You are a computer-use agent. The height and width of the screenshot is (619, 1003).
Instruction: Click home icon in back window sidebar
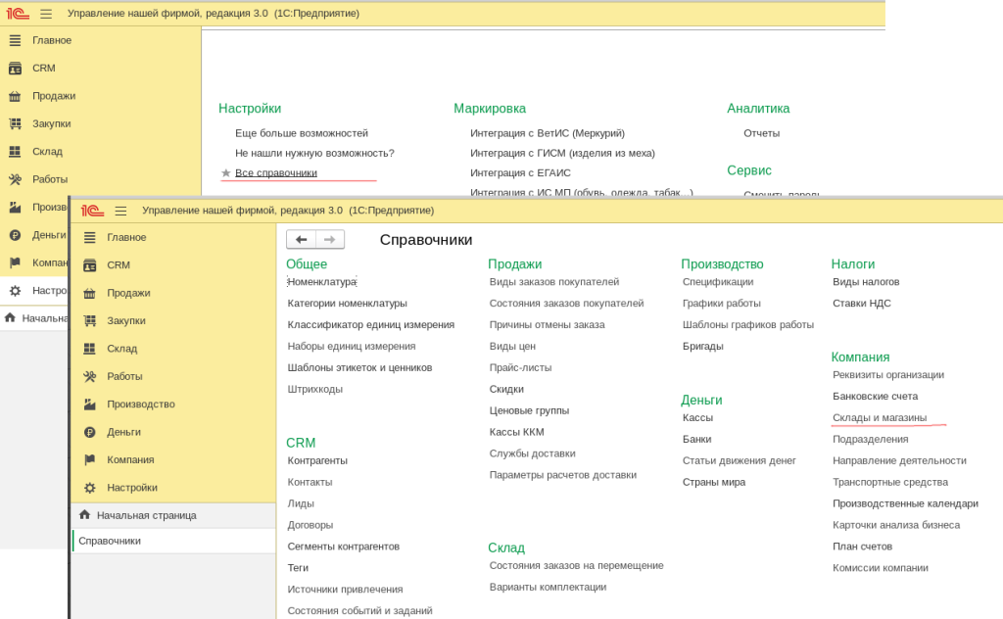tap(10, 317)
